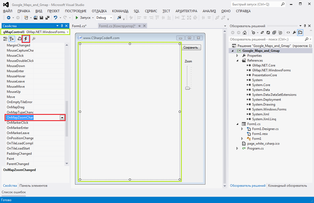Sort properties alphabetically in Properties panel

tap(12, 39)
